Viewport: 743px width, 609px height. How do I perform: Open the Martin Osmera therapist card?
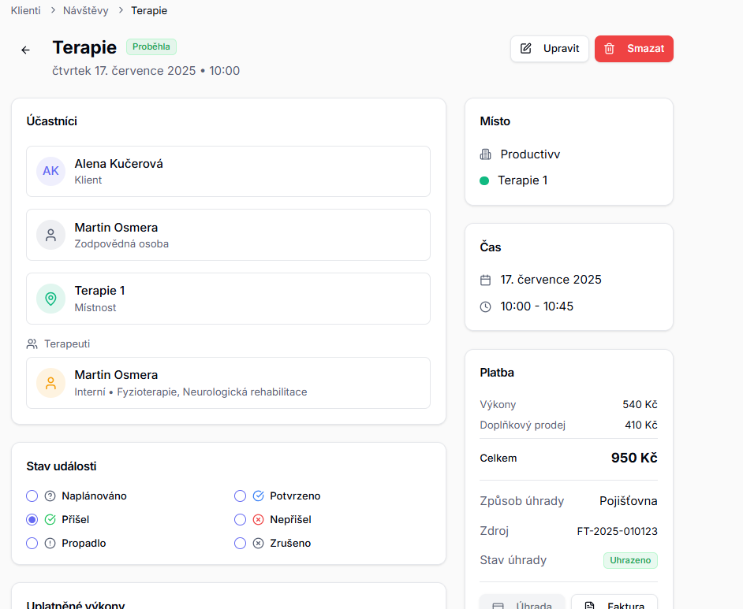pyautogui.click(x=228, y=383)
